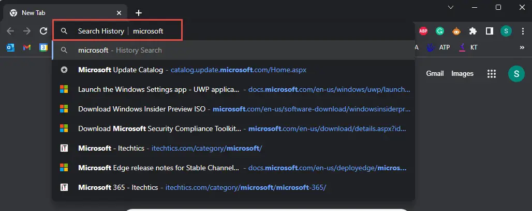Open 'Microsoft 365 - Itechtics' suggestion
532x211 pixels.
pos(233,187)
